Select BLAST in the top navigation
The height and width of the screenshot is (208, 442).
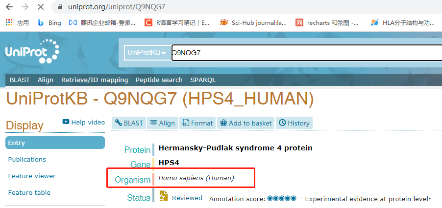20,80
